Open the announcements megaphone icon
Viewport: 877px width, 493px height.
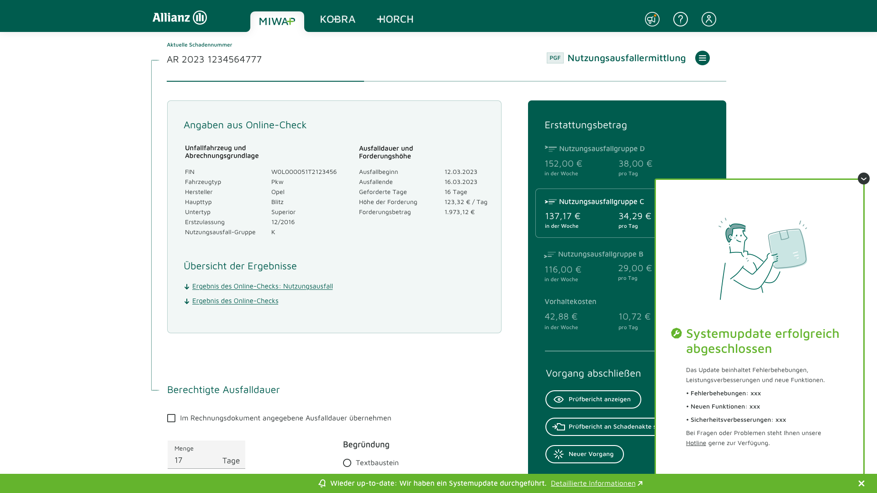tap(652, 19)
